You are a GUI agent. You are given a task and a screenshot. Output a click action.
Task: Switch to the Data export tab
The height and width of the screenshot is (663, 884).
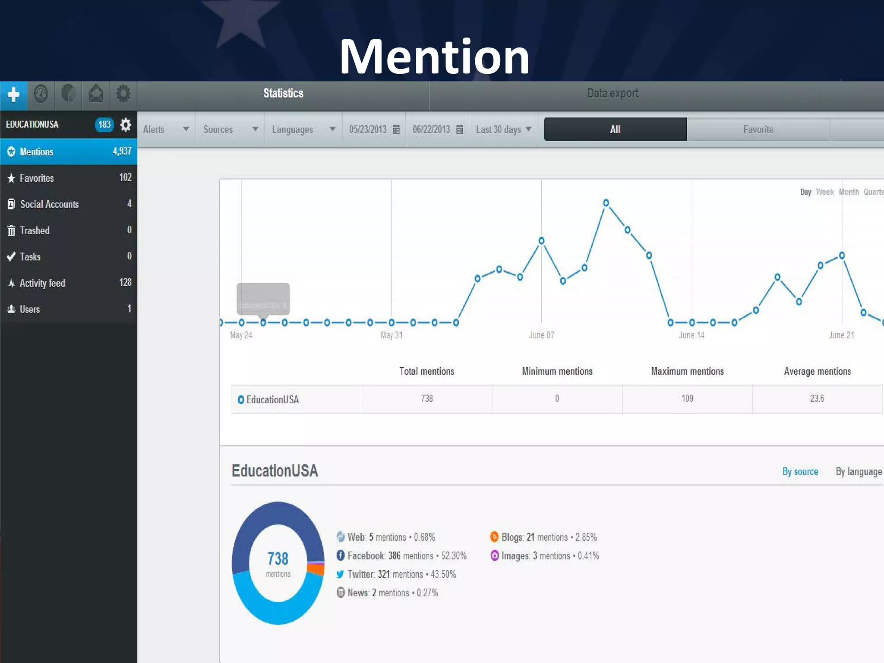[x=612, y=94]
